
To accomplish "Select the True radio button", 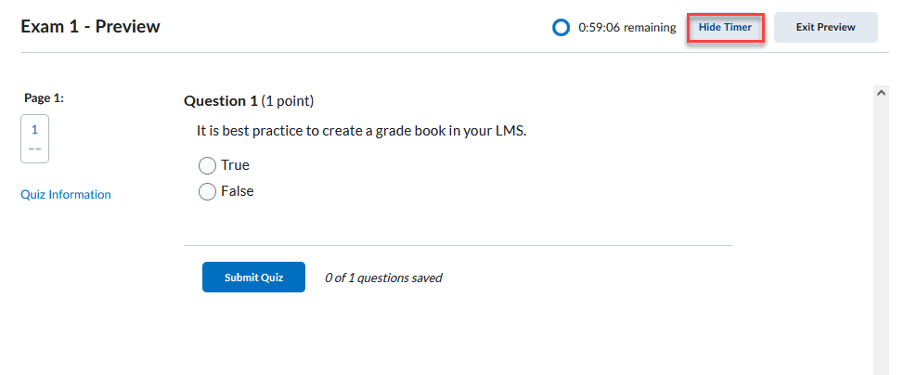I will pos(208,165).
